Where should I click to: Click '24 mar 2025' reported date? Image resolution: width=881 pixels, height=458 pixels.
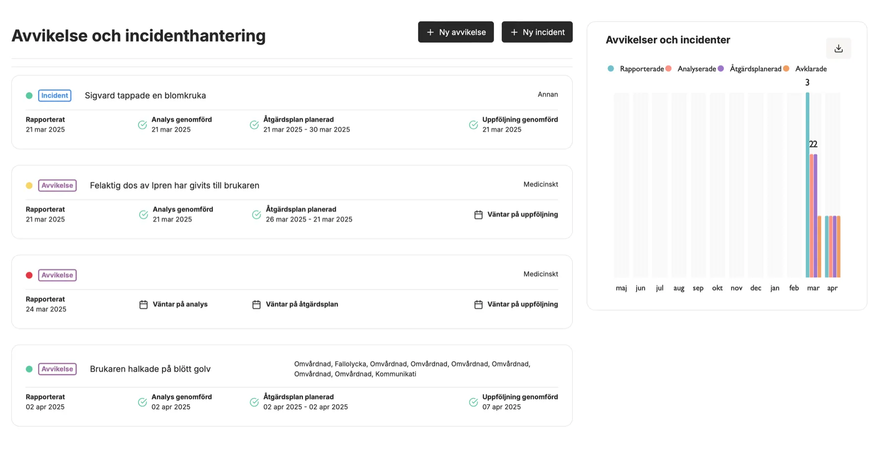click(46, 309)
